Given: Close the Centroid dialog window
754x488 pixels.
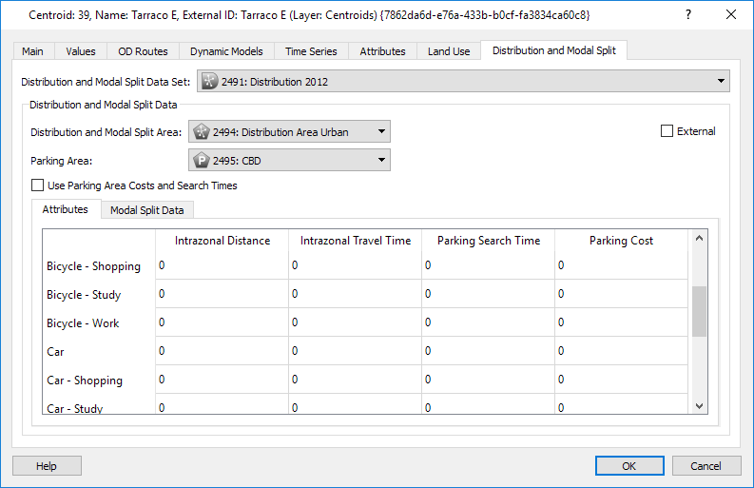Looking at the screenshot, I should tap(731, 14).
